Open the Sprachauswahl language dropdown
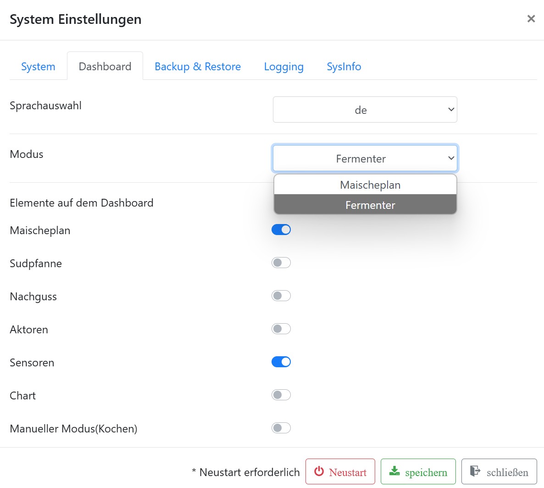The height and width of the screenshot is (488, 544). (365, 110)
